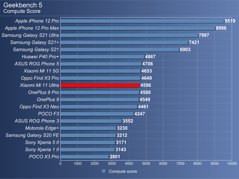Viewport: 239px width, 179px height.
Task: Click the score value 3212
Action: [122, 135]
